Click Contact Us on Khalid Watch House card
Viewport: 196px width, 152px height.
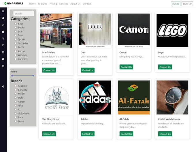click(x=165, y=134)
